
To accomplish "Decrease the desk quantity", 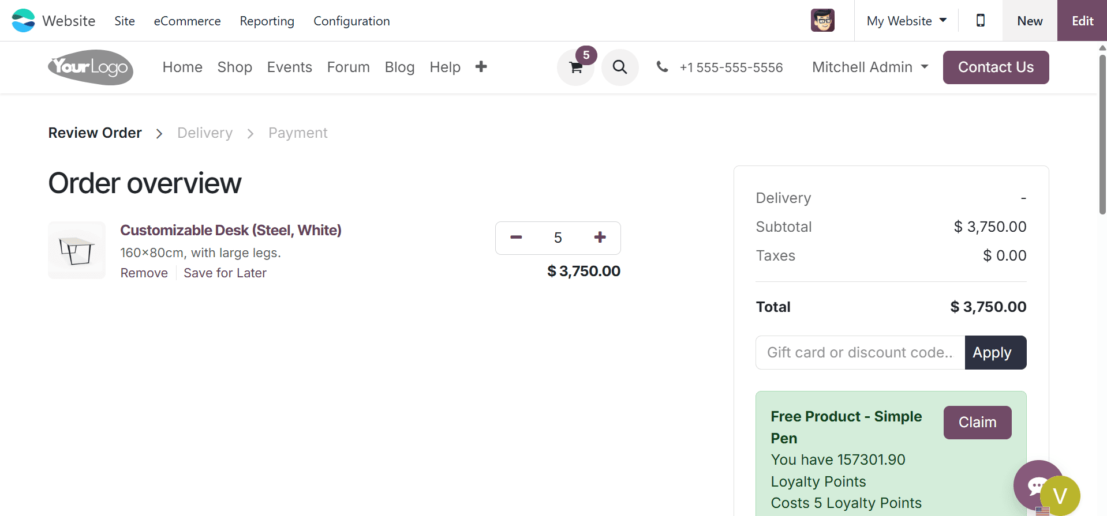I will point(515,237).
